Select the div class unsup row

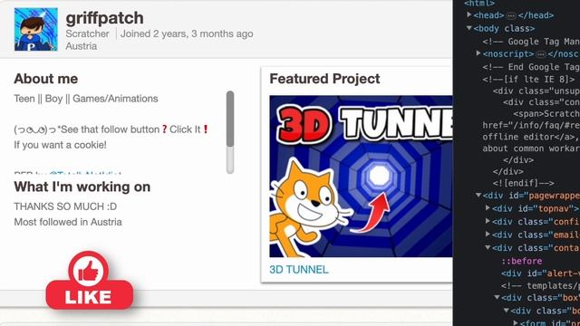[536, 91]
